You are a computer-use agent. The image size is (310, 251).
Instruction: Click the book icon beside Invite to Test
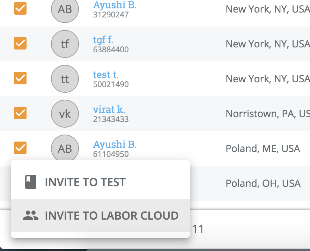click(31, 182)
